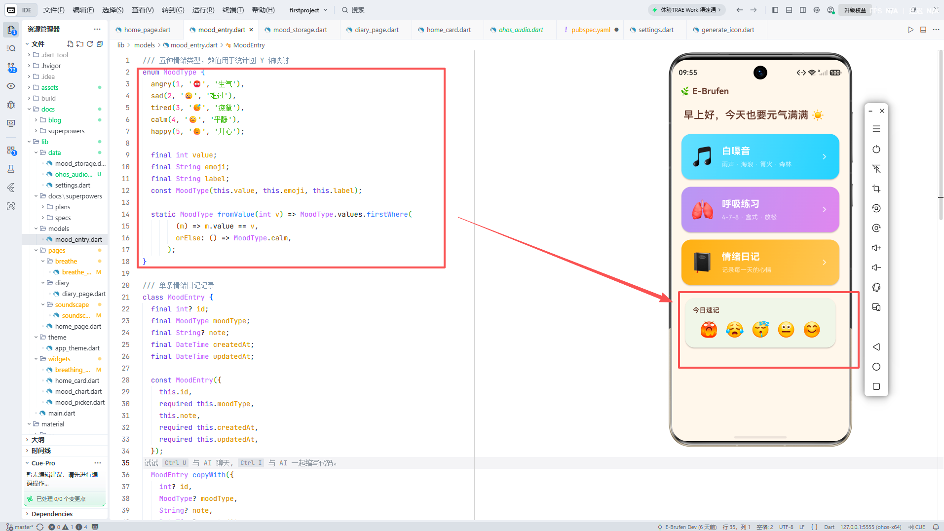Screen dimensions: 944x531
Task: Select the sleepy tired emoji in 今日速记
Action: tap(760, 329)
